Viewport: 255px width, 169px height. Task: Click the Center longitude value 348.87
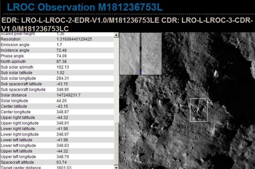point(63,112)
